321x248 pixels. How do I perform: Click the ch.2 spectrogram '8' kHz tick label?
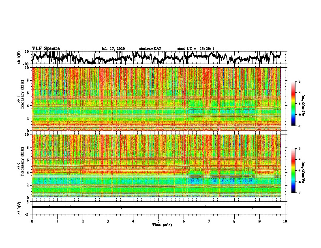click(x=28, y=148)
